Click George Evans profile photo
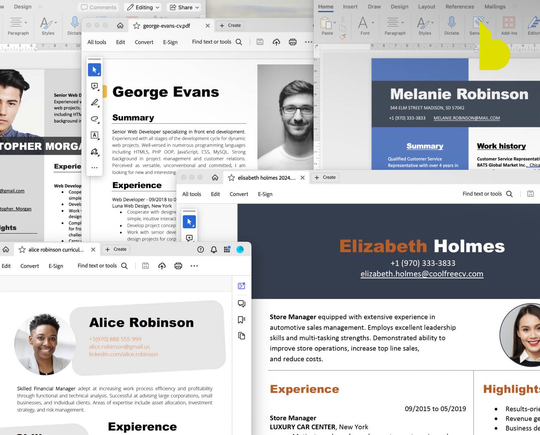Image resolution: width=540 pixels, height=435 pixels. tap(285, 117)
